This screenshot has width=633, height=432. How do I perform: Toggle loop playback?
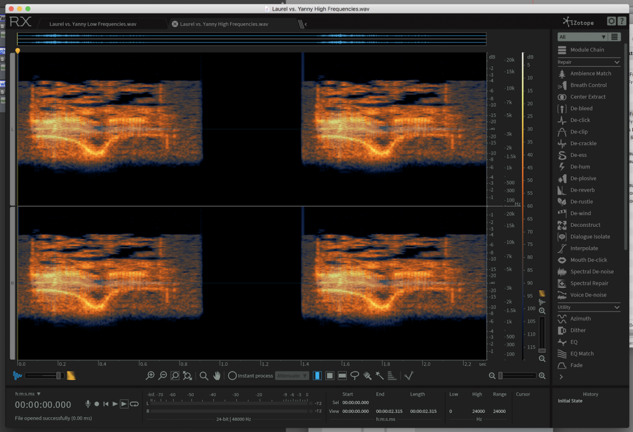coord(134,404)
